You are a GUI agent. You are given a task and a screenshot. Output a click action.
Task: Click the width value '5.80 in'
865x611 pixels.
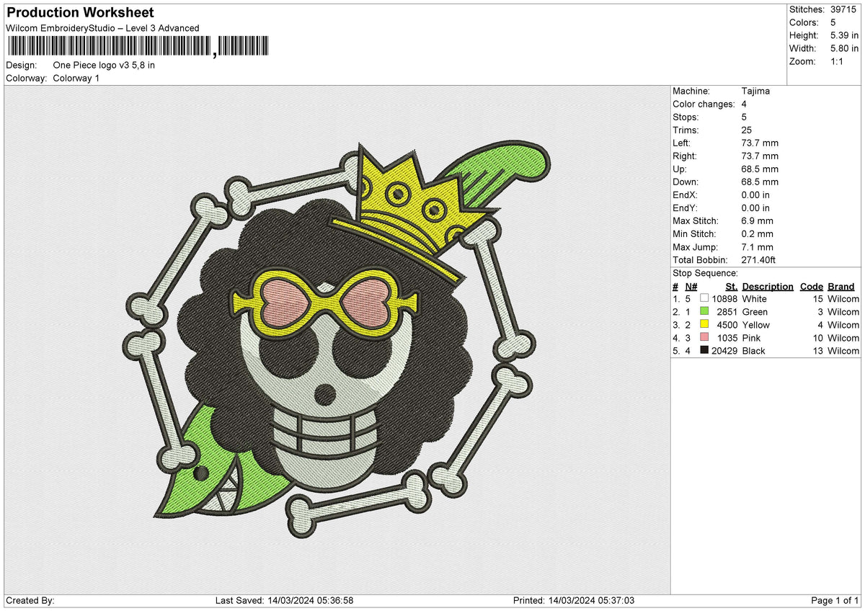click(843, 48)
